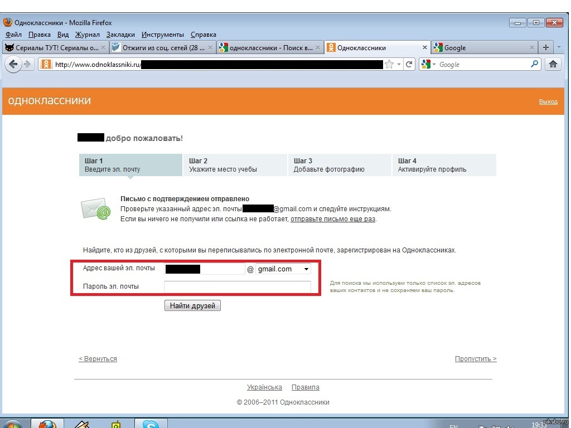Close the active Одноклассники tab
Image resolution: width=571 pixels, height=428 pixels.
pos(424,47)
